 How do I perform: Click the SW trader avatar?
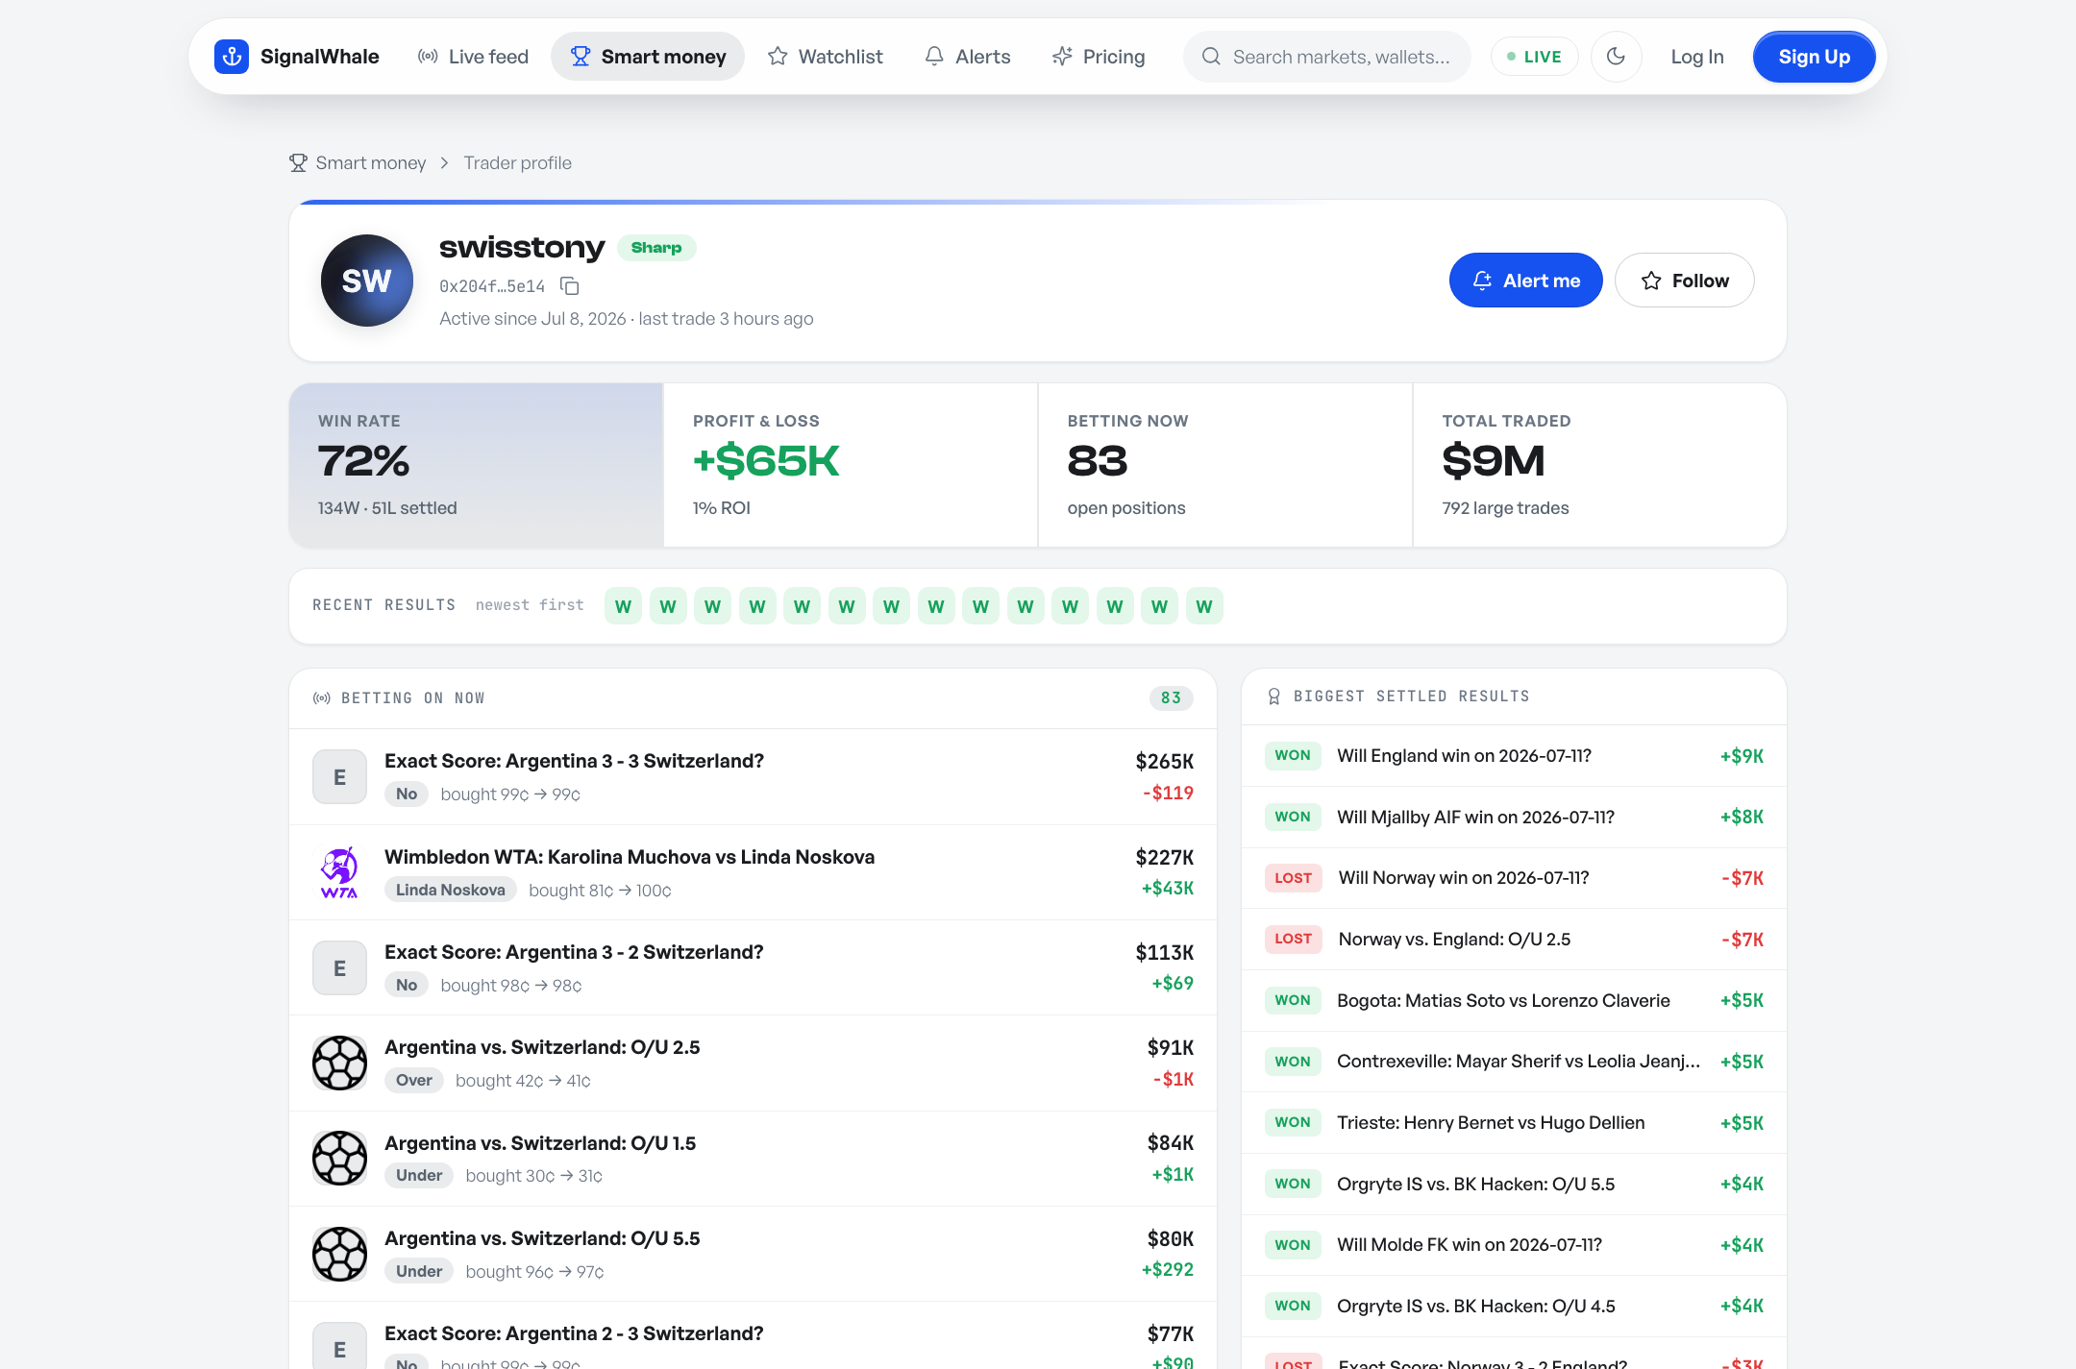[x=367, y=281]
